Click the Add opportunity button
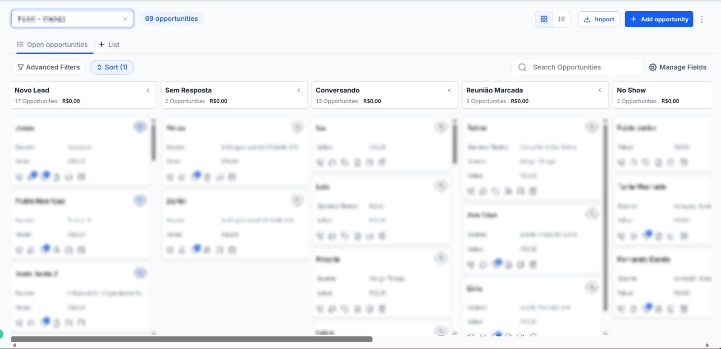721x349 pixels. click(x=659, y=19)
